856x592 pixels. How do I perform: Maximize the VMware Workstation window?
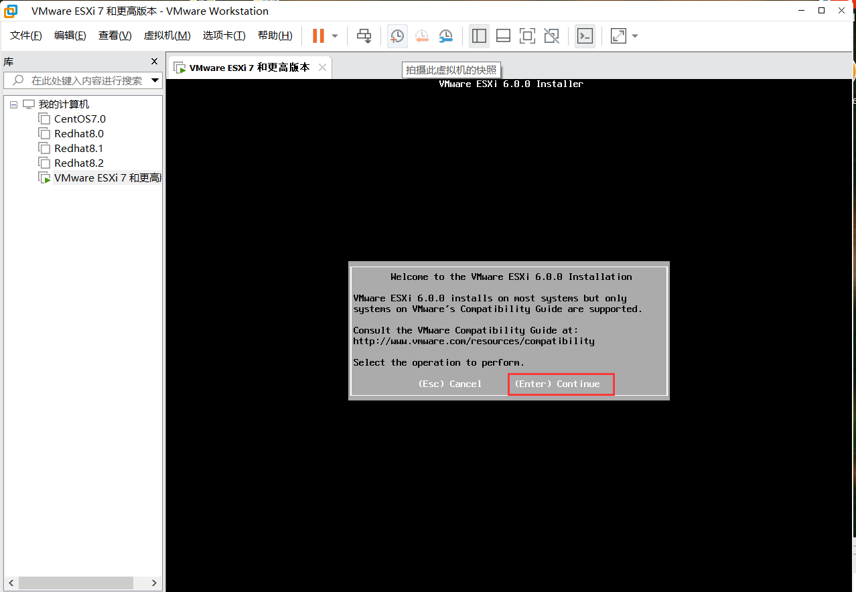(821, 10)
